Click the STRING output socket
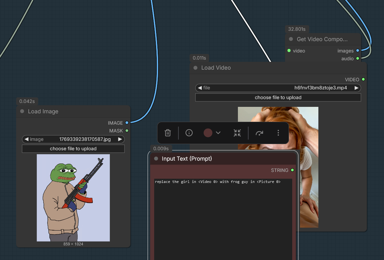Image resolution: width=384 pixels, height=260 pixels. point(292,170)
